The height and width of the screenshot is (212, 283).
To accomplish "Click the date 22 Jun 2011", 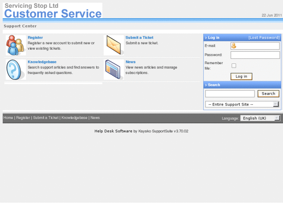I will 272,15.
